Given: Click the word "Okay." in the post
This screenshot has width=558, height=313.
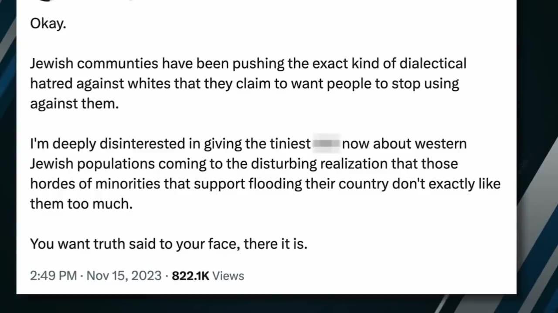Looking at the screenshot, I should tap(48, 23).
